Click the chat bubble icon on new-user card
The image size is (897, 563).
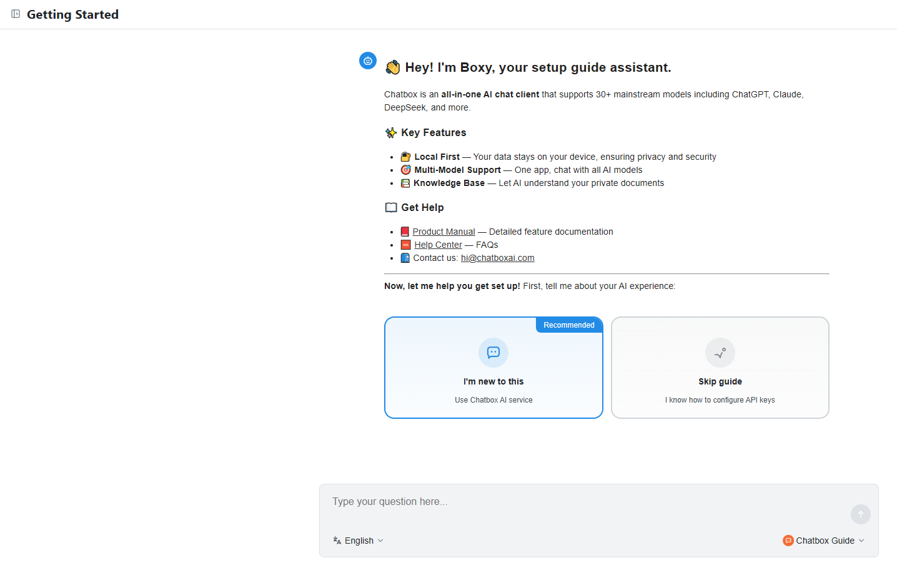pyautogui.click(x=493, y=353)
